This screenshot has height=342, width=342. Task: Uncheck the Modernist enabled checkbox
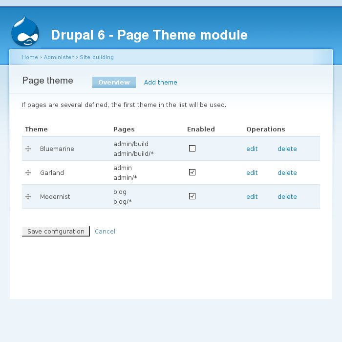192,196
